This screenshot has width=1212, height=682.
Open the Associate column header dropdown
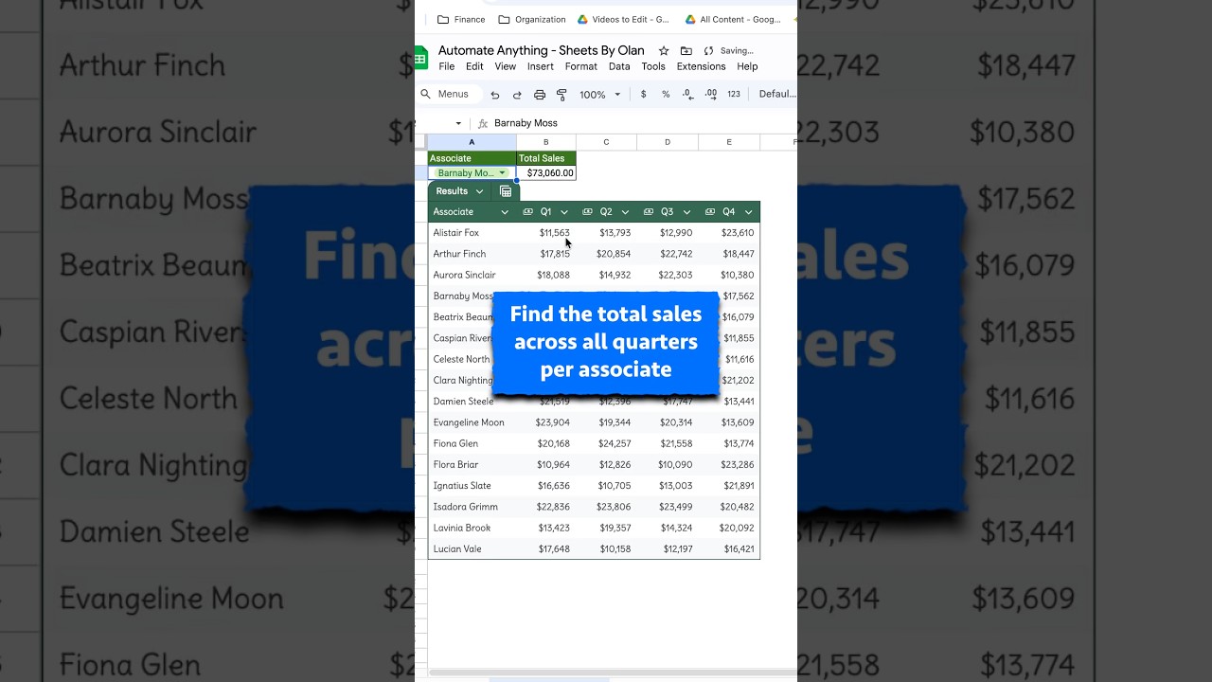505,212
